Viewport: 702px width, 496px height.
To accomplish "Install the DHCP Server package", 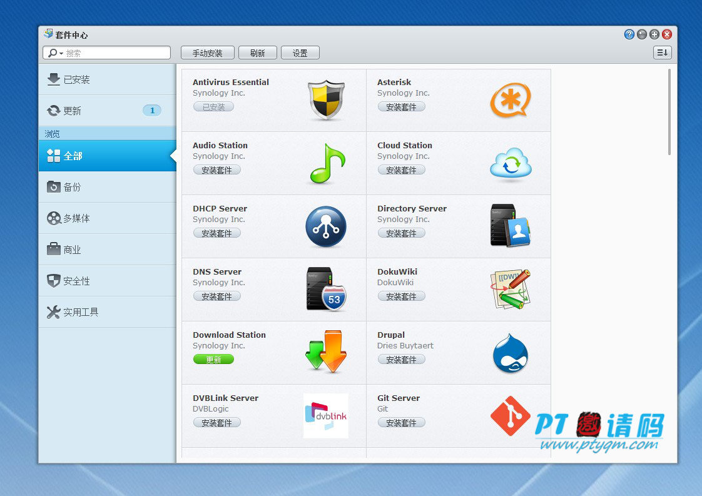I will click(217, 233).
